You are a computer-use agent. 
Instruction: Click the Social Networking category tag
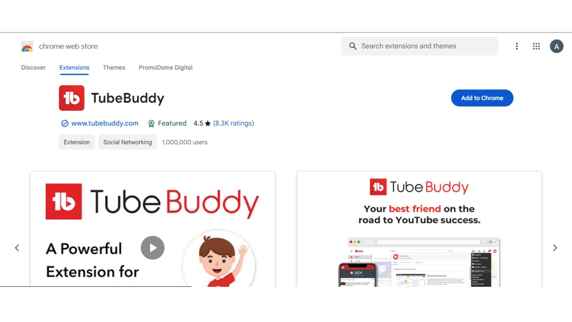(x=127, y=142)
